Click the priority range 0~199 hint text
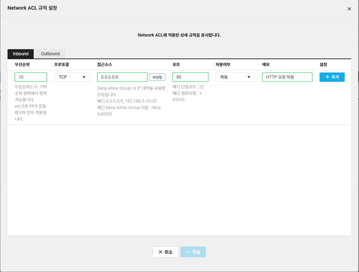The image size is (359, 272). point(31,103)
